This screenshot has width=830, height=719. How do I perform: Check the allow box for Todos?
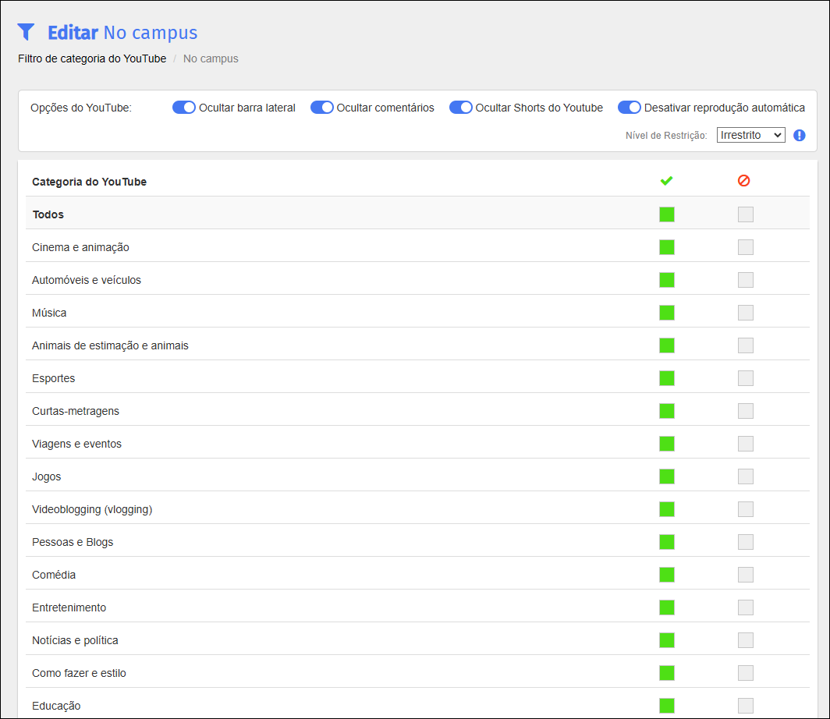point(667,214)
